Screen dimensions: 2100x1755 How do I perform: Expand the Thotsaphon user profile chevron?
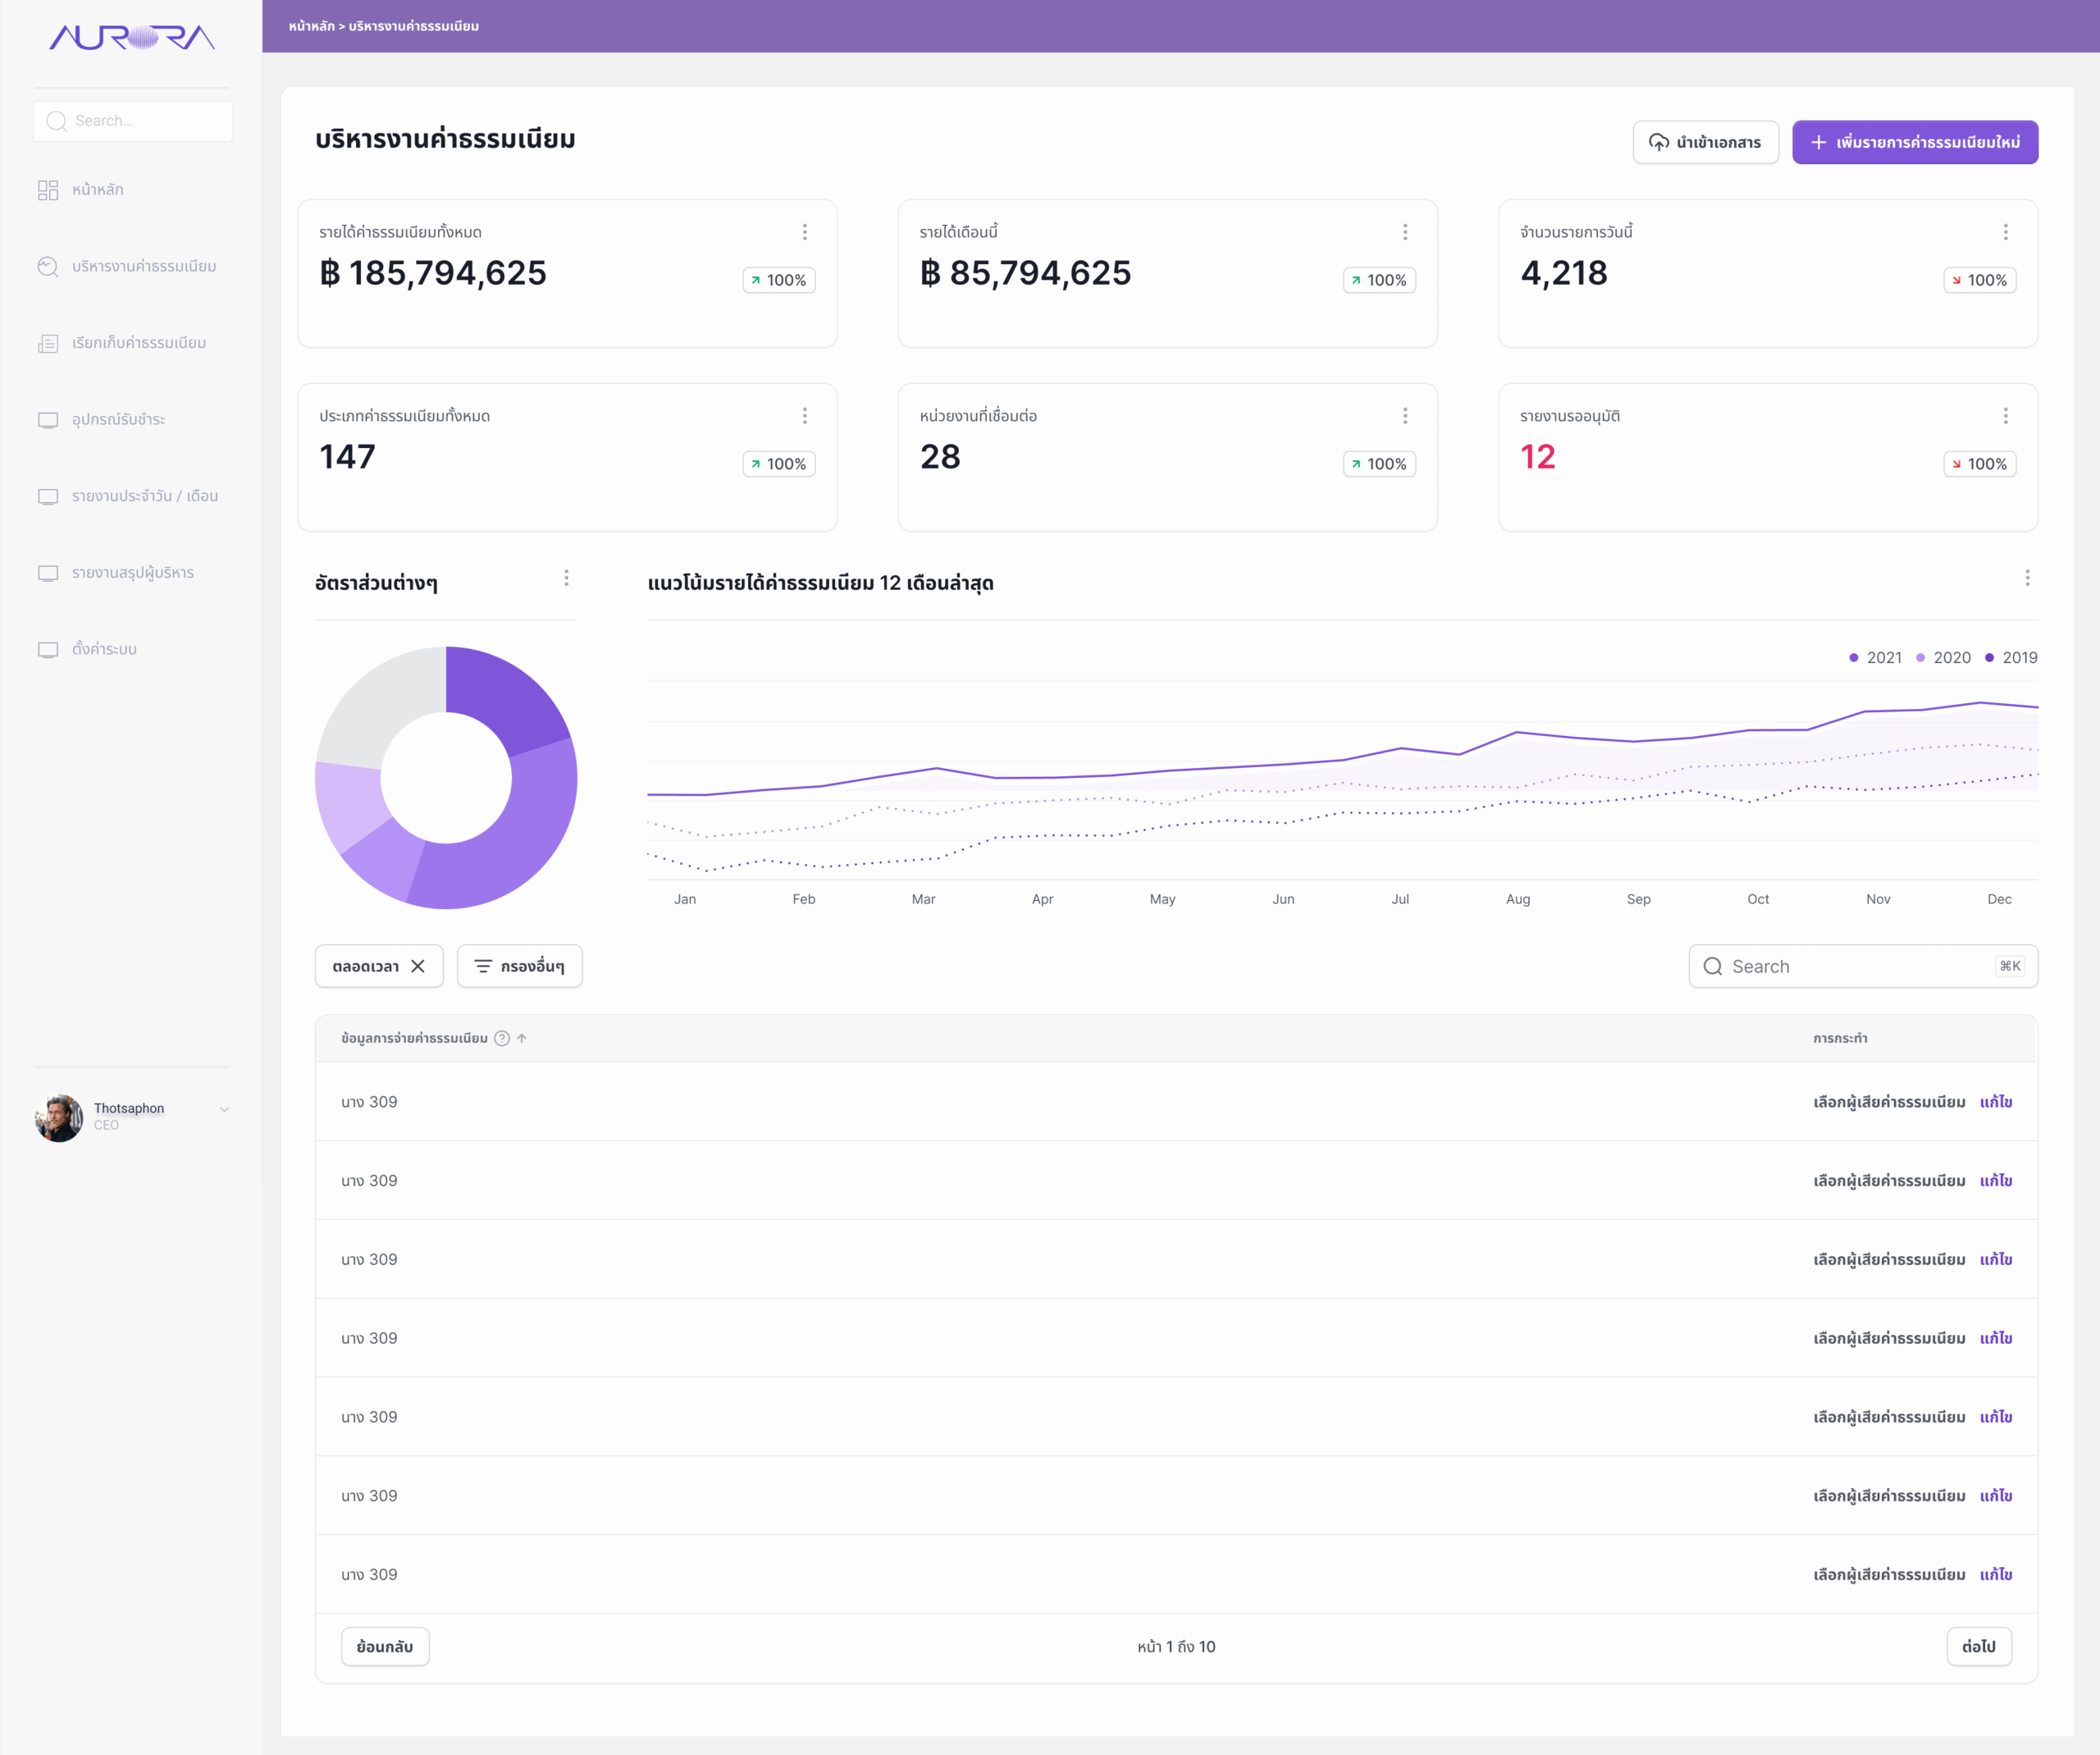pos(224,1109)
